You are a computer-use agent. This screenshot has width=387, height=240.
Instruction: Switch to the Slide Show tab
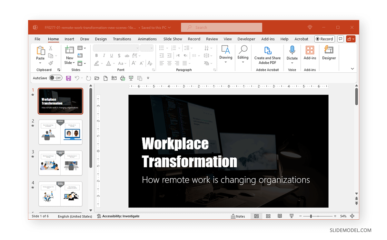[x=173, y=39]
